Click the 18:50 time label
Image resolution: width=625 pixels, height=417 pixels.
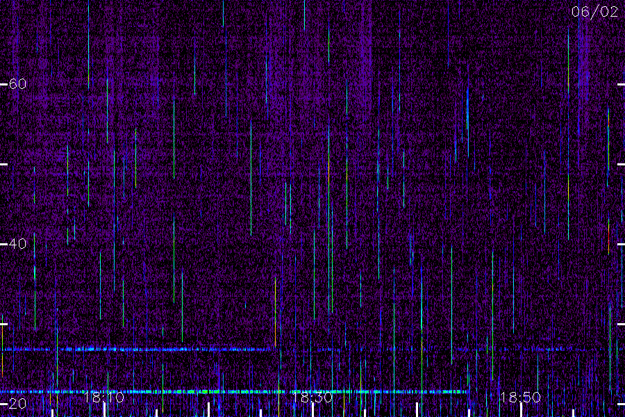pyautogui.click(x=520, y=398)
